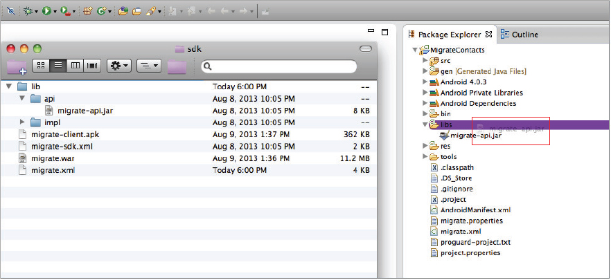
Task: Open the Finder gear action menu
Action: (x=118, y=66)
